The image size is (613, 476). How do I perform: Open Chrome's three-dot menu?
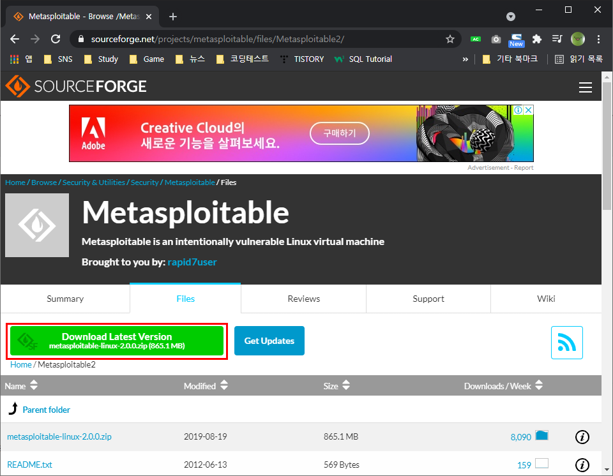tap(598, 39)
